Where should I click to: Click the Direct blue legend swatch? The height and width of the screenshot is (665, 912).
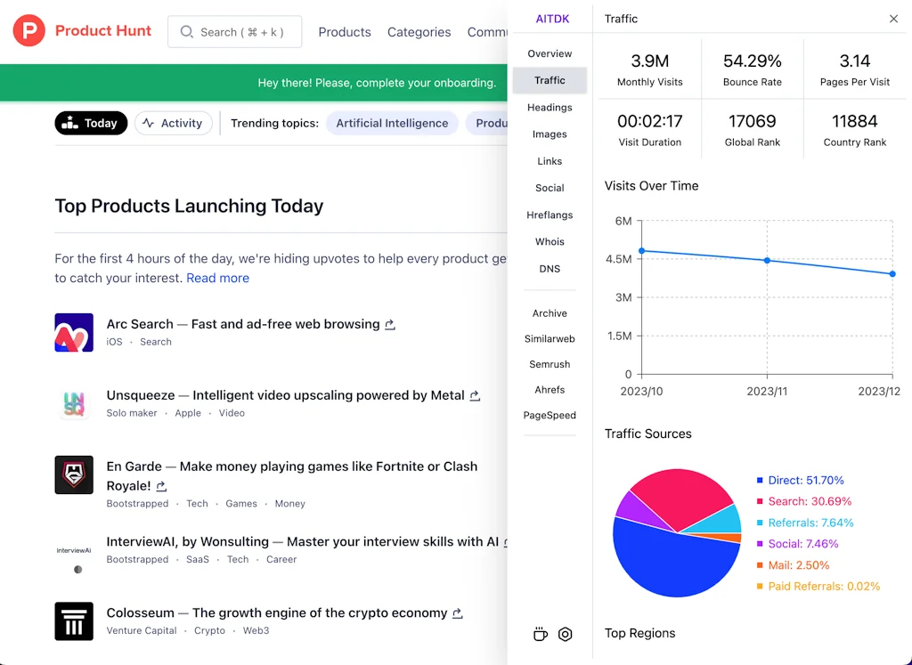[x=760, y=481]
